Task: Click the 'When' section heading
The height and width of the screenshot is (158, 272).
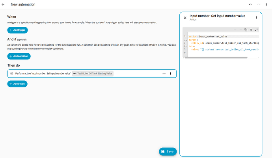Action: point(11,17)
